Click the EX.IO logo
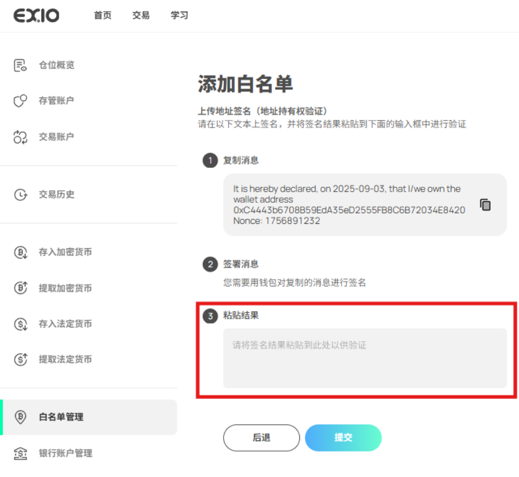This screenshot has height=477, width=519. pos(37,16)
